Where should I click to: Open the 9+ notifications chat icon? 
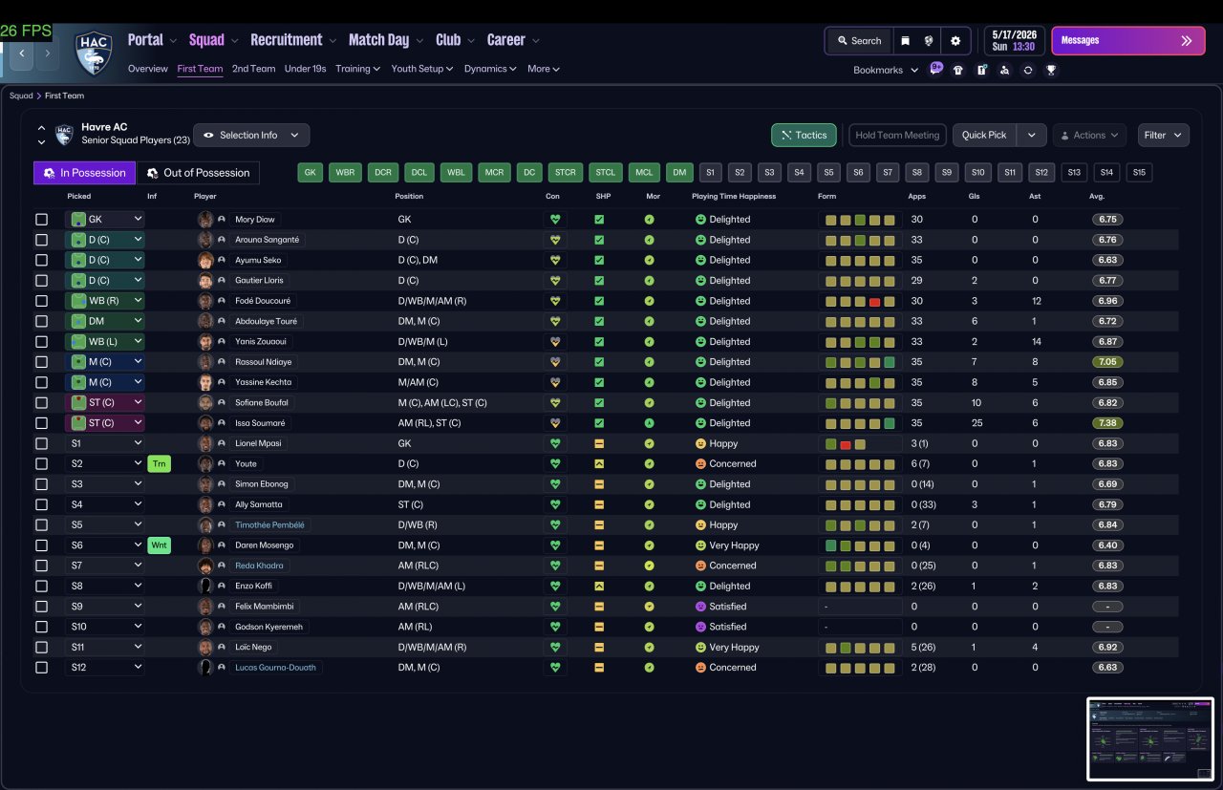[x=935, y=69]
